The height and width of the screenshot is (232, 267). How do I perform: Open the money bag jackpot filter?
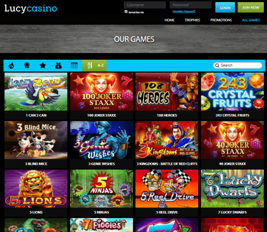tap(58, 66)
